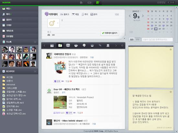The width and height of the screenshot is (178, 133).
Task: Open the emoticon picker dropdown arrow
Action: (58, 23)
